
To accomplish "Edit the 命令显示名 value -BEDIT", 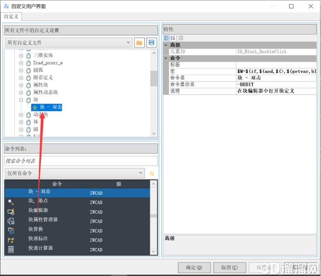I will point(277,85).
